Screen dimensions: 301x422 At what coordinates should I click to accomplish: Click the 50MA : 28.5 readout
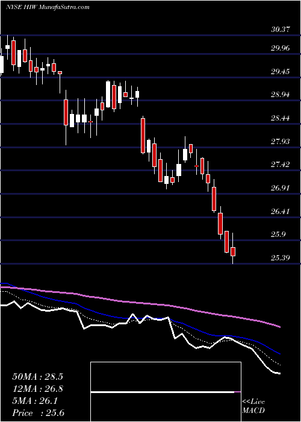pyautogui.click(x=37, y=377)
